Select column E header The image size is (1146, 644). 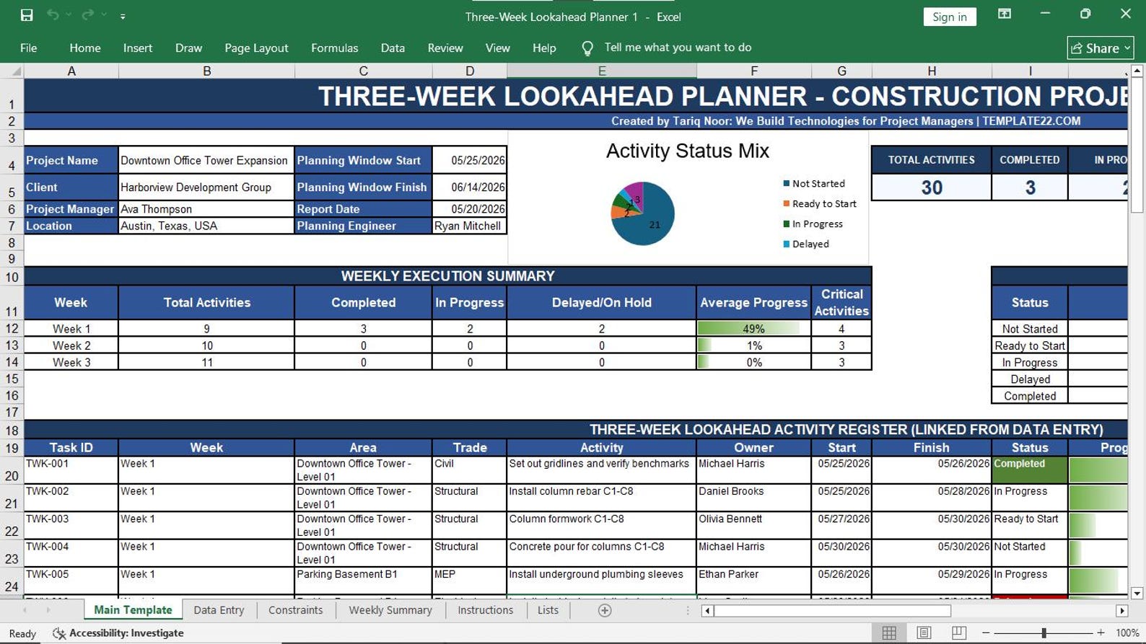point(602,71)
